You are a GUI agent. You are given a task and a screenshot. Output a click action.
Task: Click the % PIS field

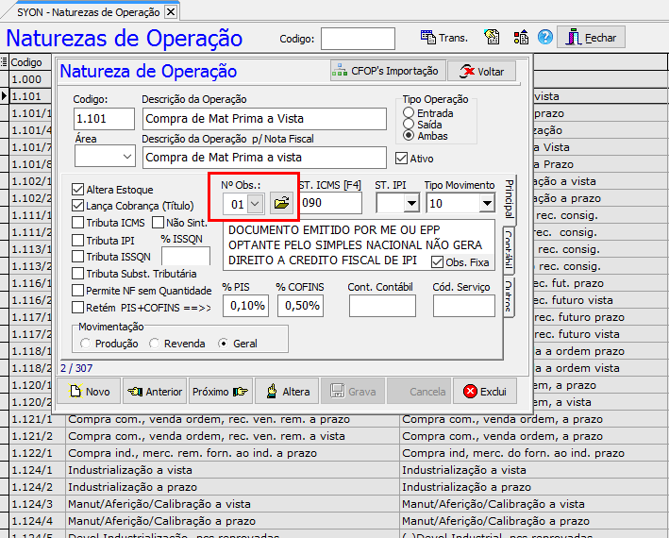(x=245, y=306)
